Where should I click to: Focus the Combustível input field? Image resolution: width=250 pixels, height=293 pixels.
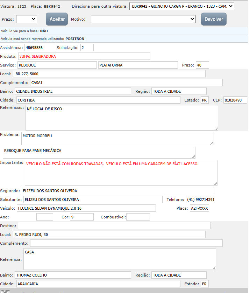click(x=138, y=217)
